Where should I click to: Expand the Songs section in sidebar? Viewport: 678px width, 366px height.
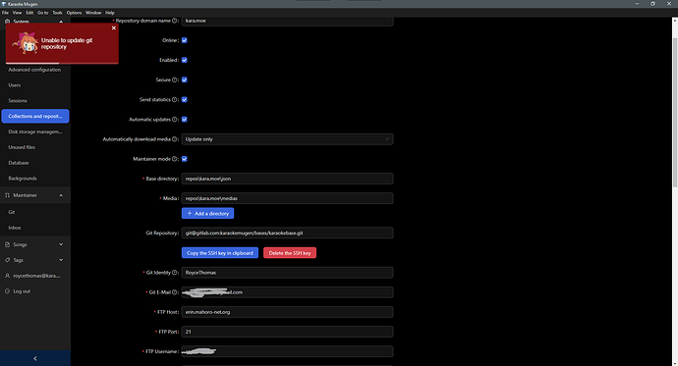pos(35,244)
